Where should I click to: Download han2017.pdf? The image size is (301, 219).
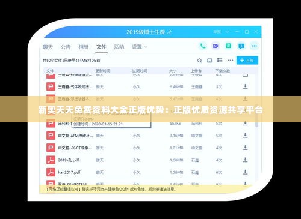(x=245, y=172)
